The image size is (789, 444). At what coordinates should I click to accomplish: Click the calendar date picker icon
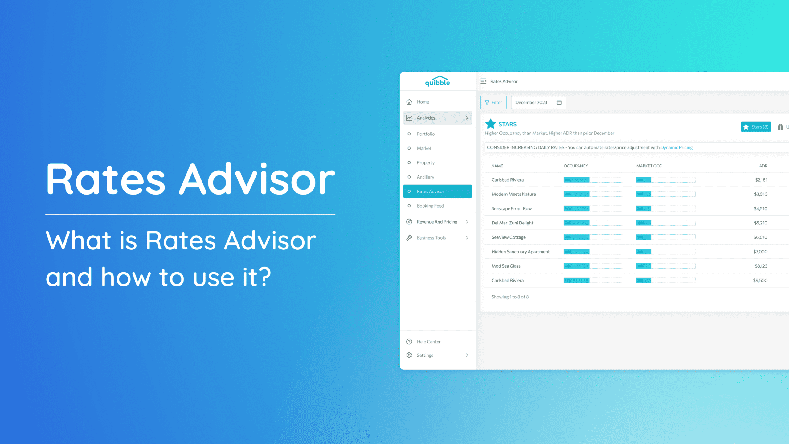click(x=559, y=102)
